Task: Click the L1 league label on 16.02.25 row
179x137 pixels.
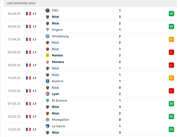Action: 34,129
